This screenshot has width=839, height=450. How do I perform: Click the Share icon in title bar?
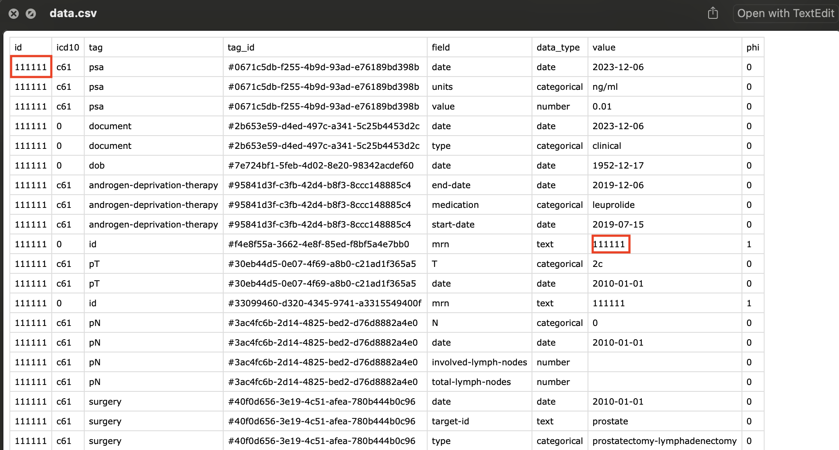click(x=712, y=13)
